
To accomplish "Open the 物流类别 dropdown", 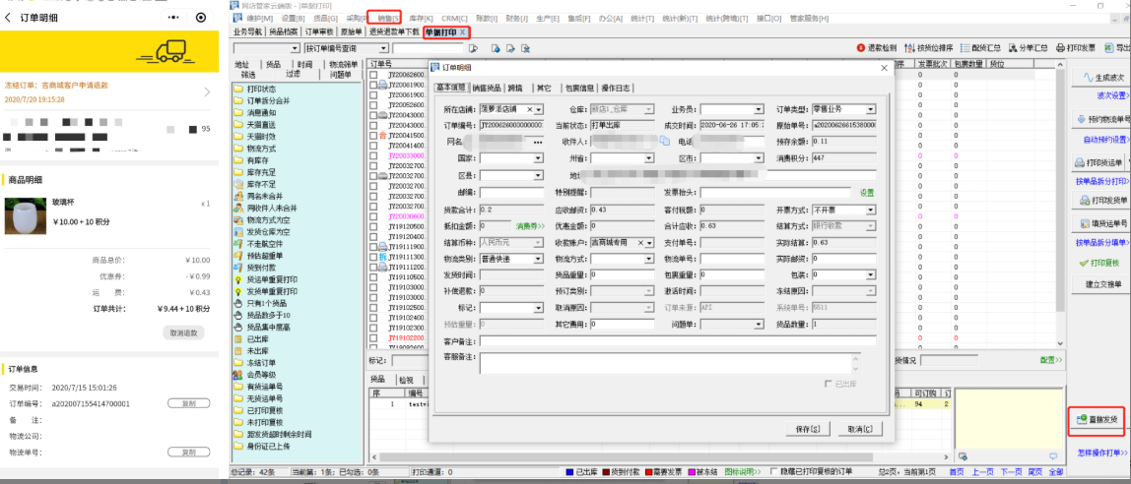I will 538,259.
